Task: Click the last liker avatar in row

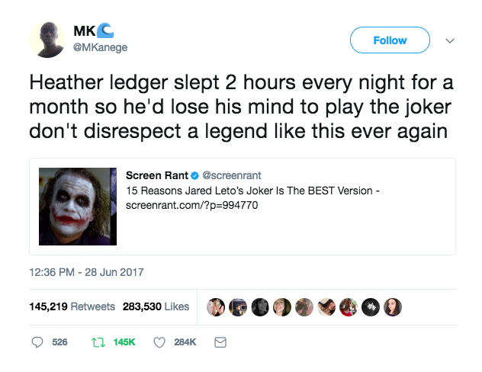Action: [x=394, y=306]
